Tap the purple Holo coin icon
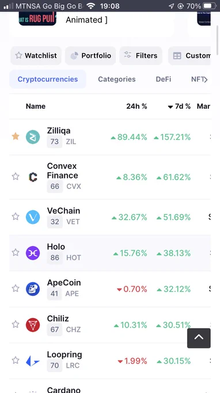 33,253
